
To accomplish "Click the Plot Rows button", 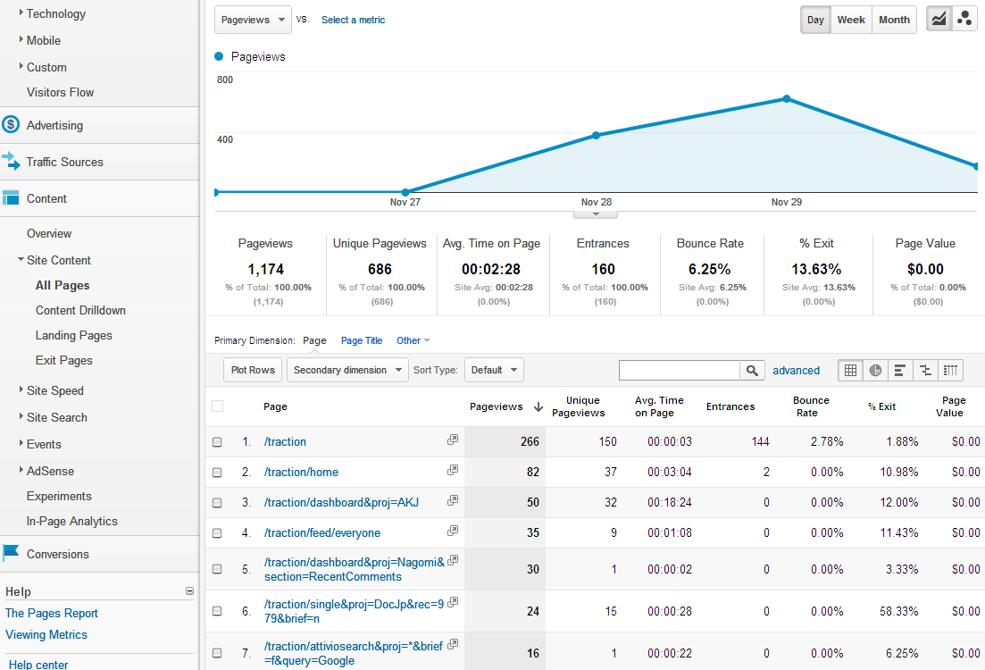I will (x=253, y=370).
